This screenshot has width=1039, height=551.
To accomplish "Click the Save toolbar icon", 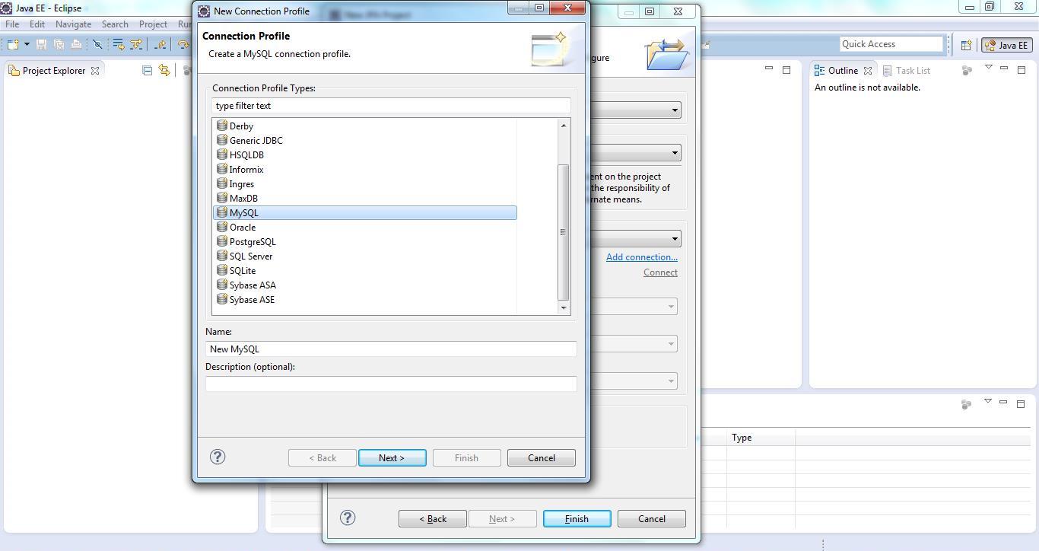I will click(x=41, y=44).
